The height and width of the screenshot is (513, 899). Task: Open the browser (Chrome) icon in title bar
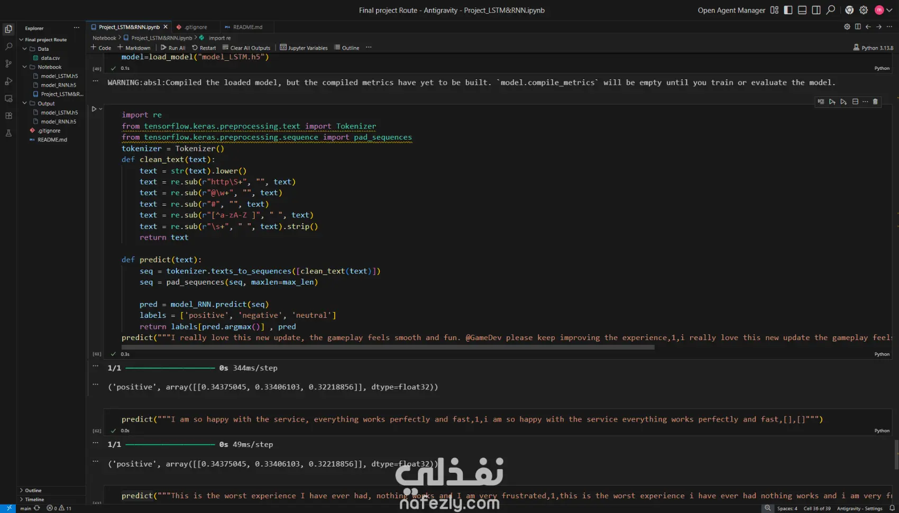(849, 10)
